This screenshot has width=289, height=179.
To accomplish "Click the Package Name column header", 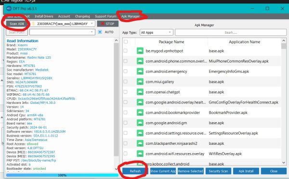I will click(x=171, y=42).
